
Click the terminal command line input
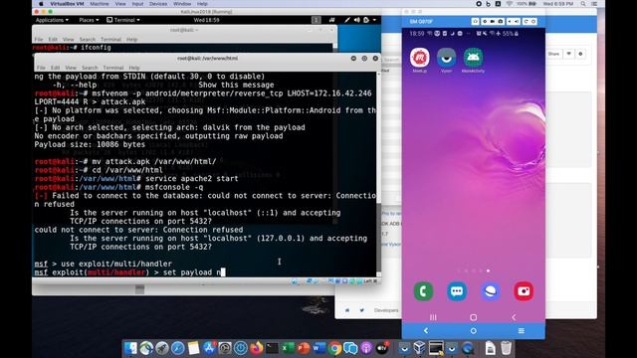pos(206,272)
